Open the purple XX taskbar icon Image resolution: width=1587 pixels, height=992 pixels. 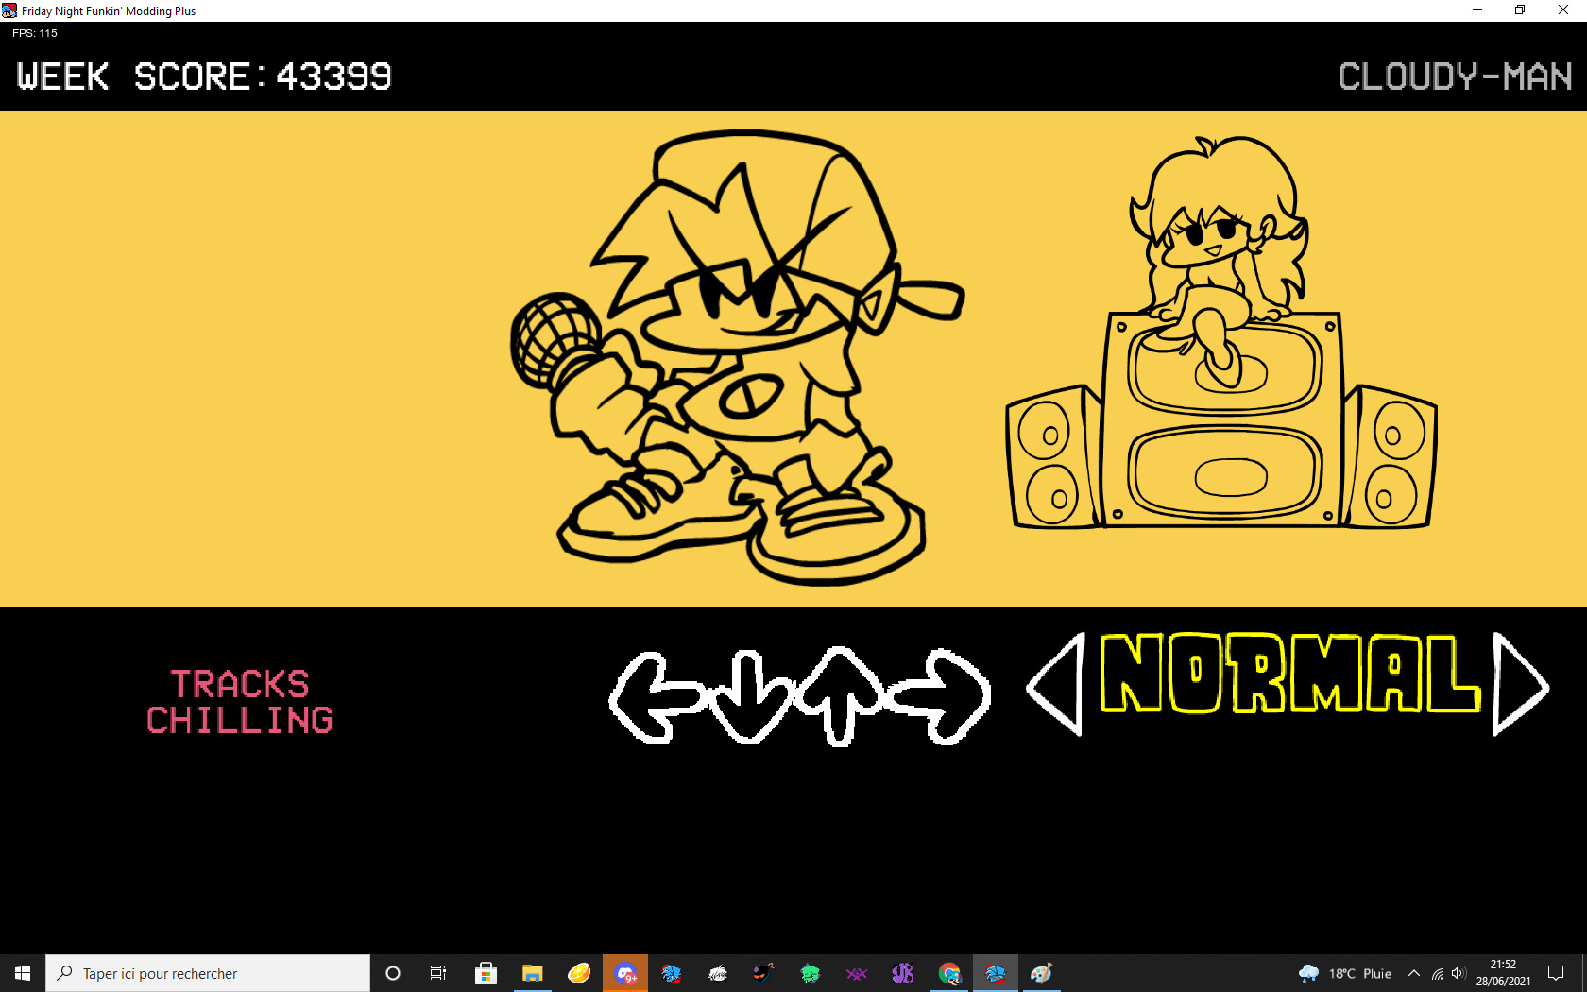pos(857,973)
